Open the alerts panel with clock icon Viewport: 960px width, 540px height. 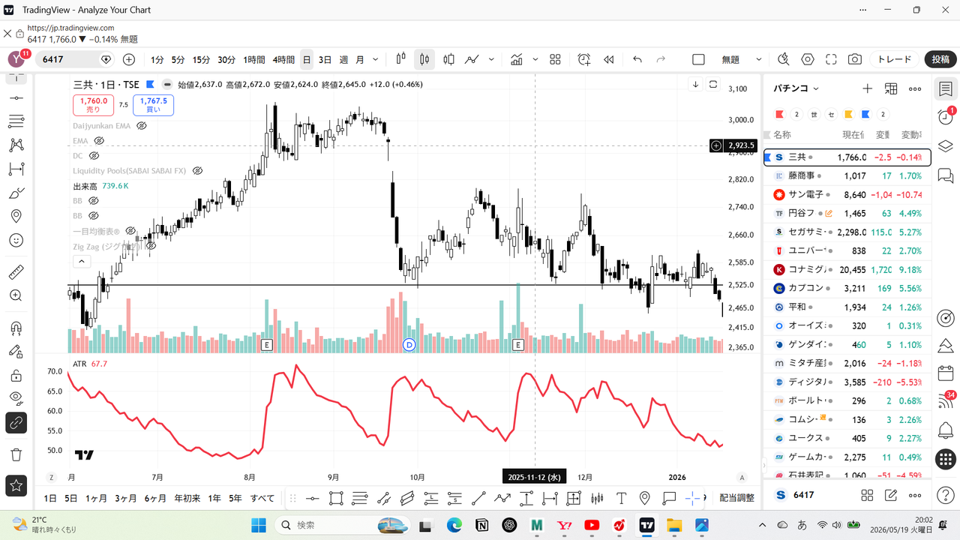[945, 117]
